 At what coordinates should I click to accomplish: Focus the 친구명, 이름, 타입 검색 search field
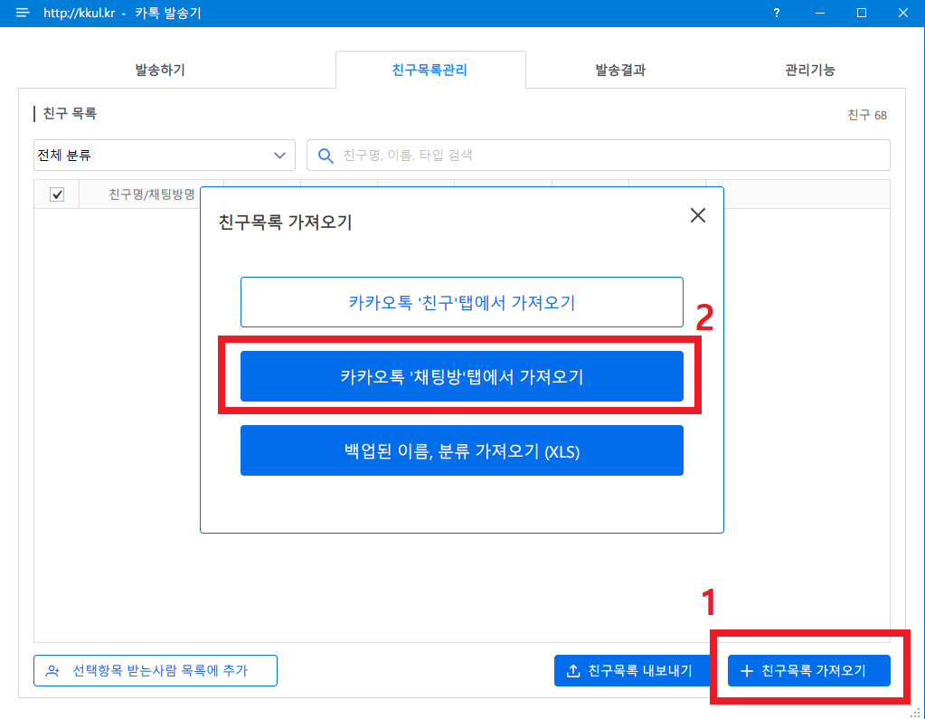click(x=599, y=156)
